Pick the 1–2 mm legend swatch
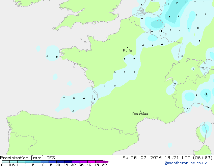Viewport: 214px width, 166px height. (21, 162)
